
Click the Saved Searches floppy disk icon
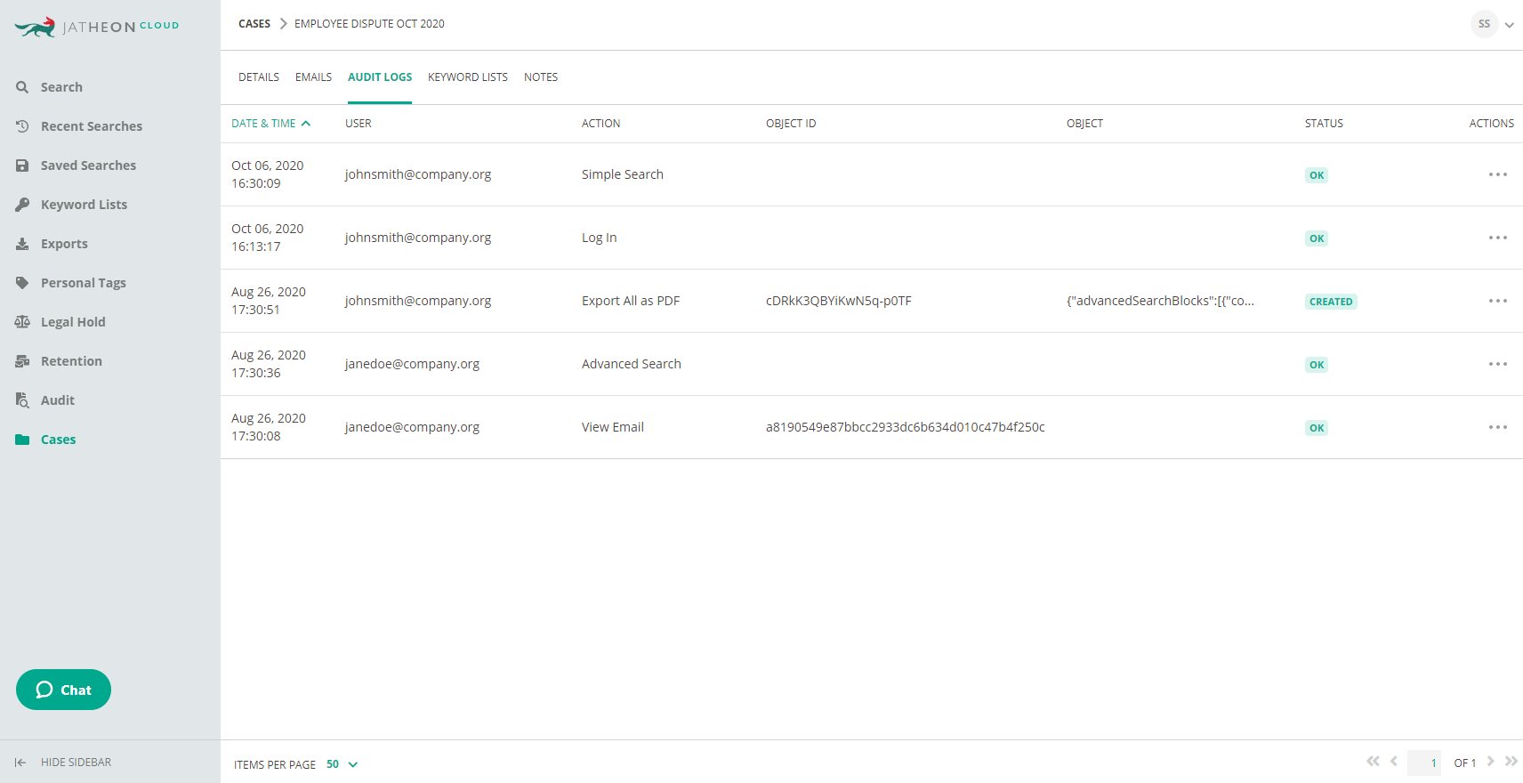coord(22,165)
